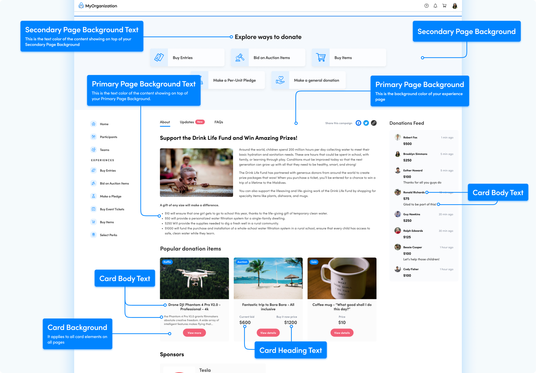536x373 pixels.
Task: Click the Auction badge on trip card
Action: click(x=242, y=262)
